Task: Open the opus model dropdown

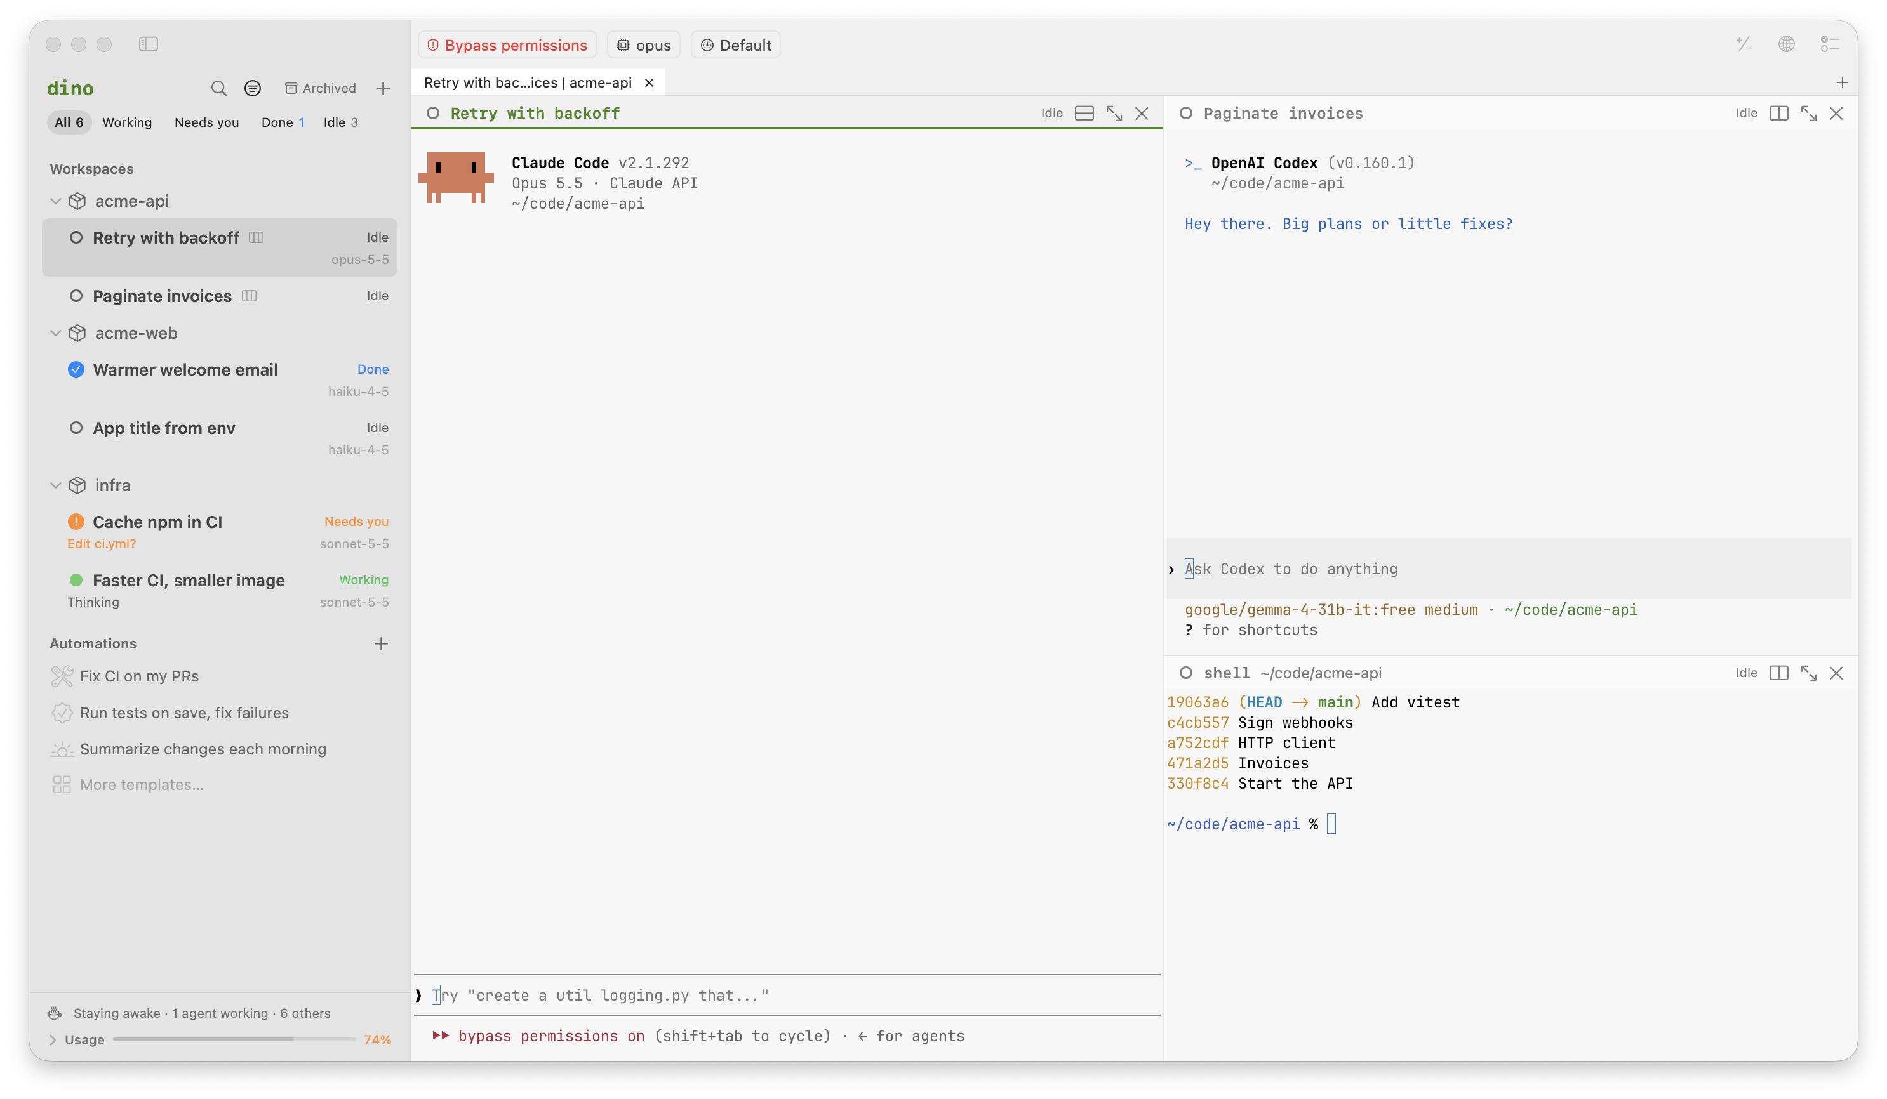Action: click(643, 45)
